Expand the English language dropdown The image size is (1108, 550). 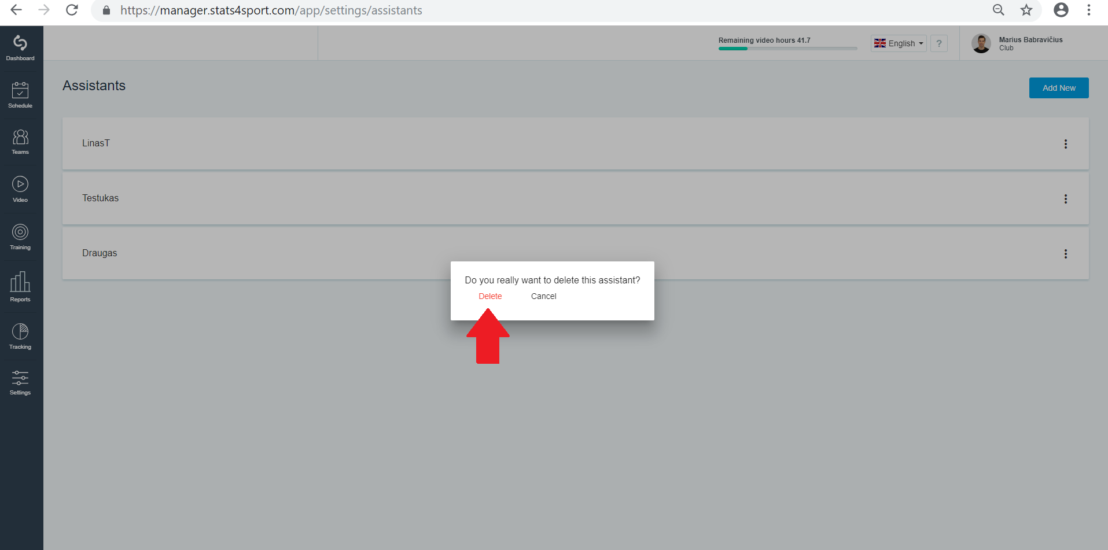(899, 43)
